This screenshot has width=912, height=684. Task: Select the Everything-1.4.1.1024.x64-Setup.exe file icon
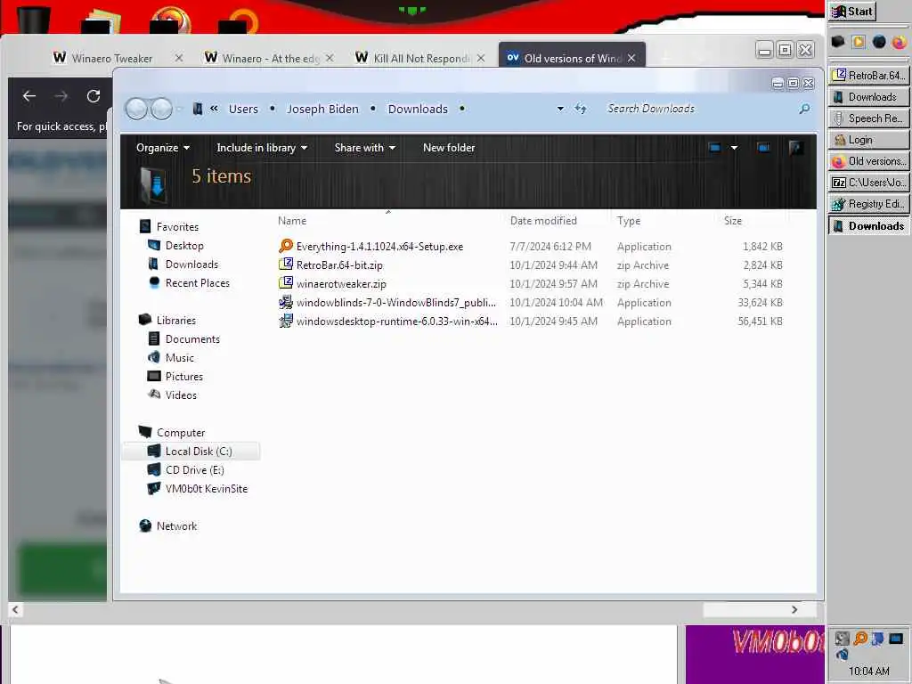tap(286, 246)
